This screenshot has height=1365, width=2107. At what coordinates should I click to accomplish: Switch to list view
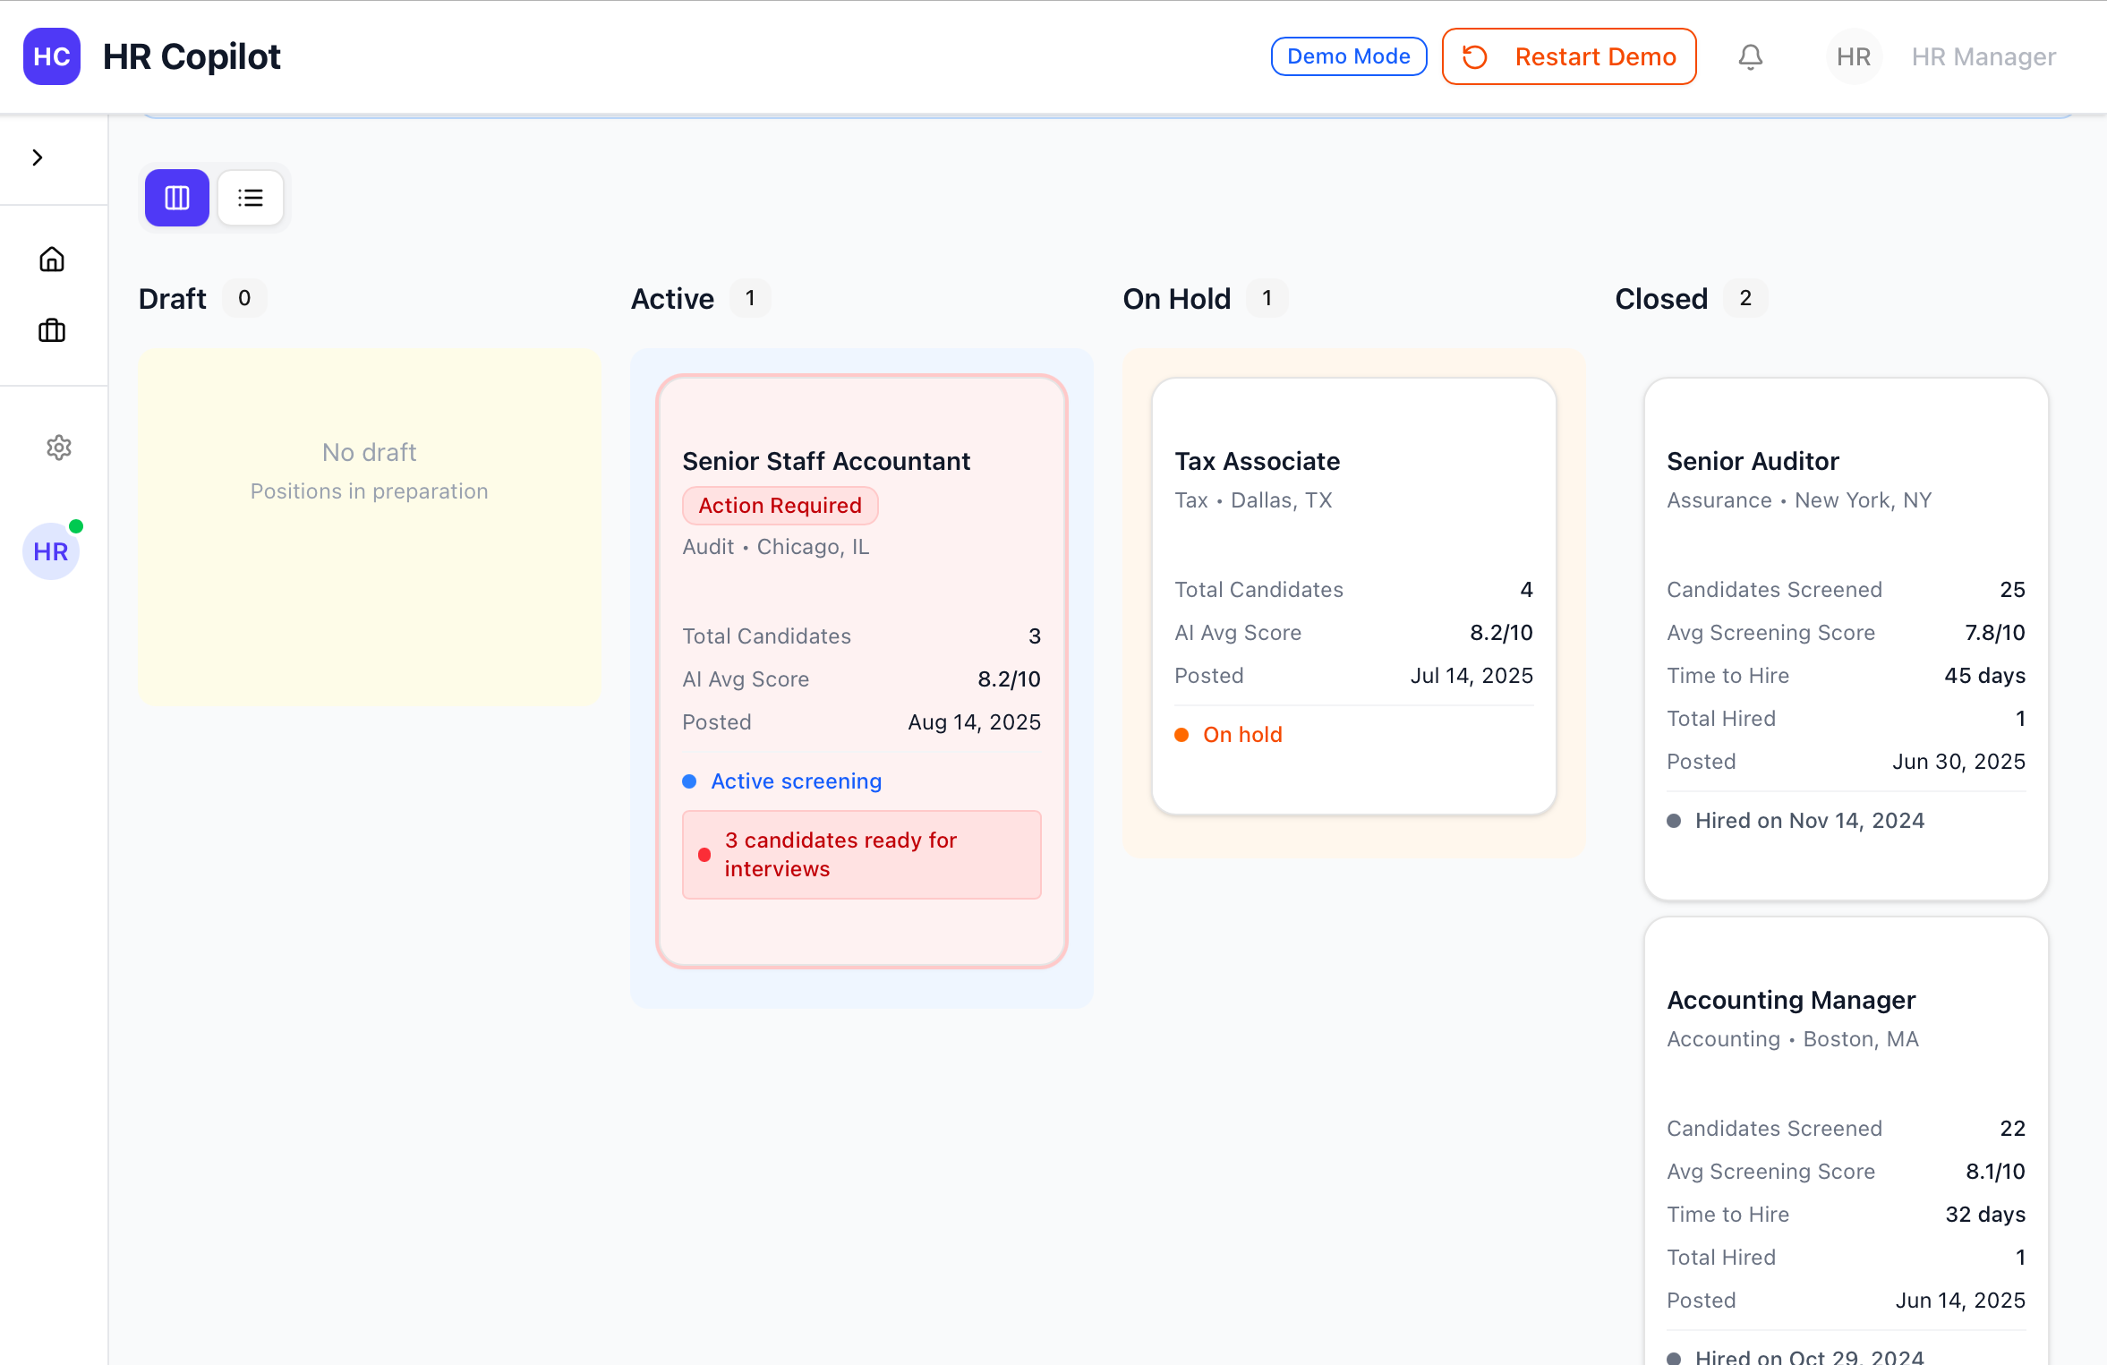pos(251,198)
